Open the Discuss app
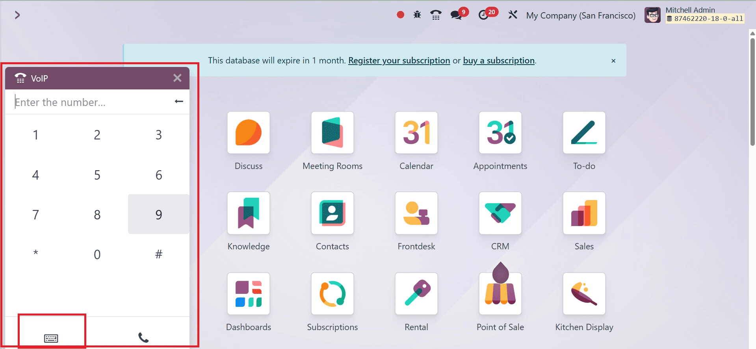The width and height of the screenshot is (756, 349). 248,133
